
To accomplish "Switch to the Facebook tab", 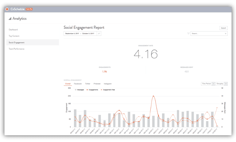I will (78, 84).
